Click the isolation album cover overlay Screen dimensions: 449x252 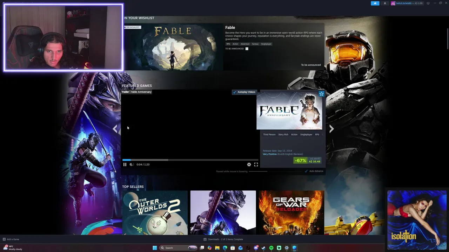click(417, 220)
